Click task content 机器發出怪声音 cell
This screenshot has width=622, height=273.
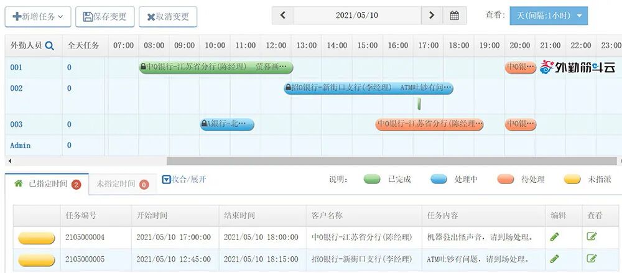(483, 238)
